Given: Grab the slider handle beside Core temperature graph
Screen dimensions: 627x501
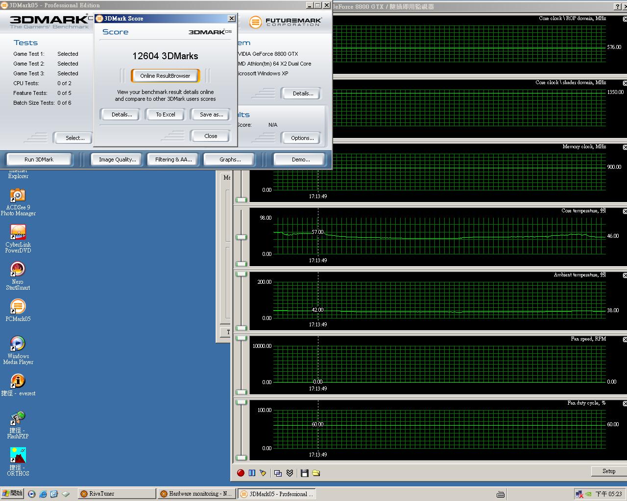Looking at the screenshot, I should pos(241,237).
